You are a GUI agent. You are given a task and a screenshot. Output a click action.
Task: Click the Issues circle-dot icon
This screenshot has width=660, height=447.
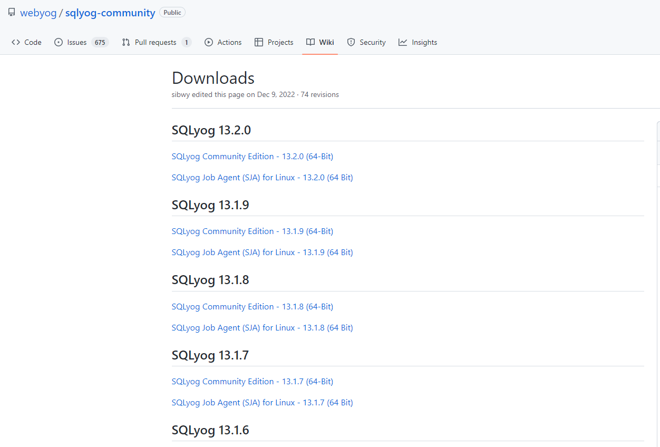pos(59,42)
